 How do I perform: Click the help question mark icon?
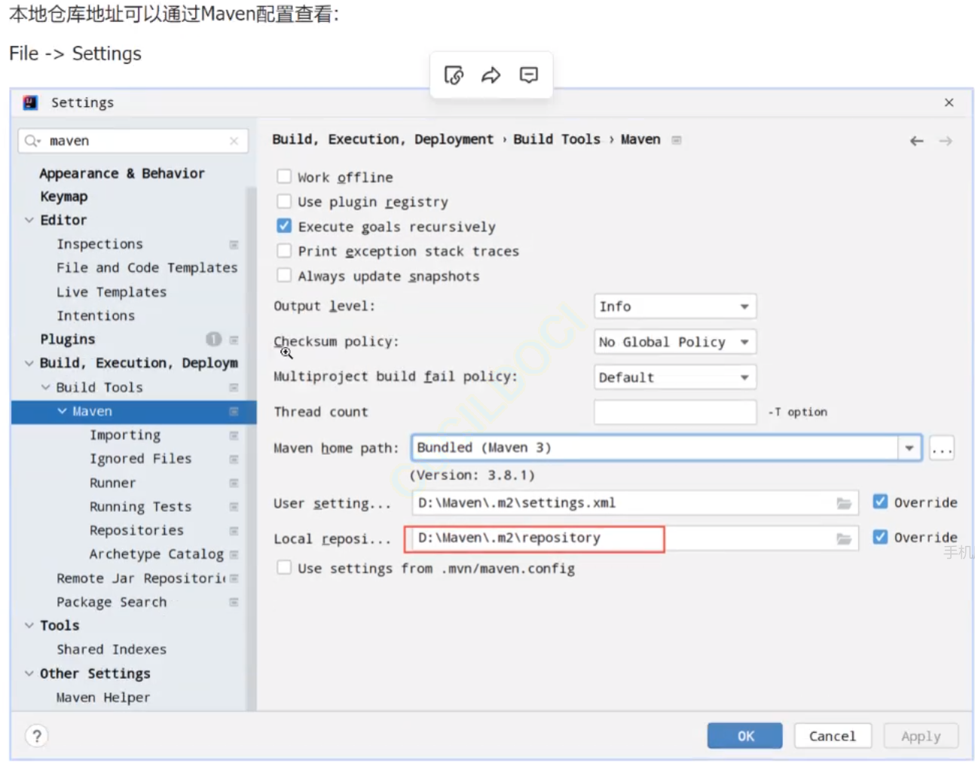tap(36, 736)
